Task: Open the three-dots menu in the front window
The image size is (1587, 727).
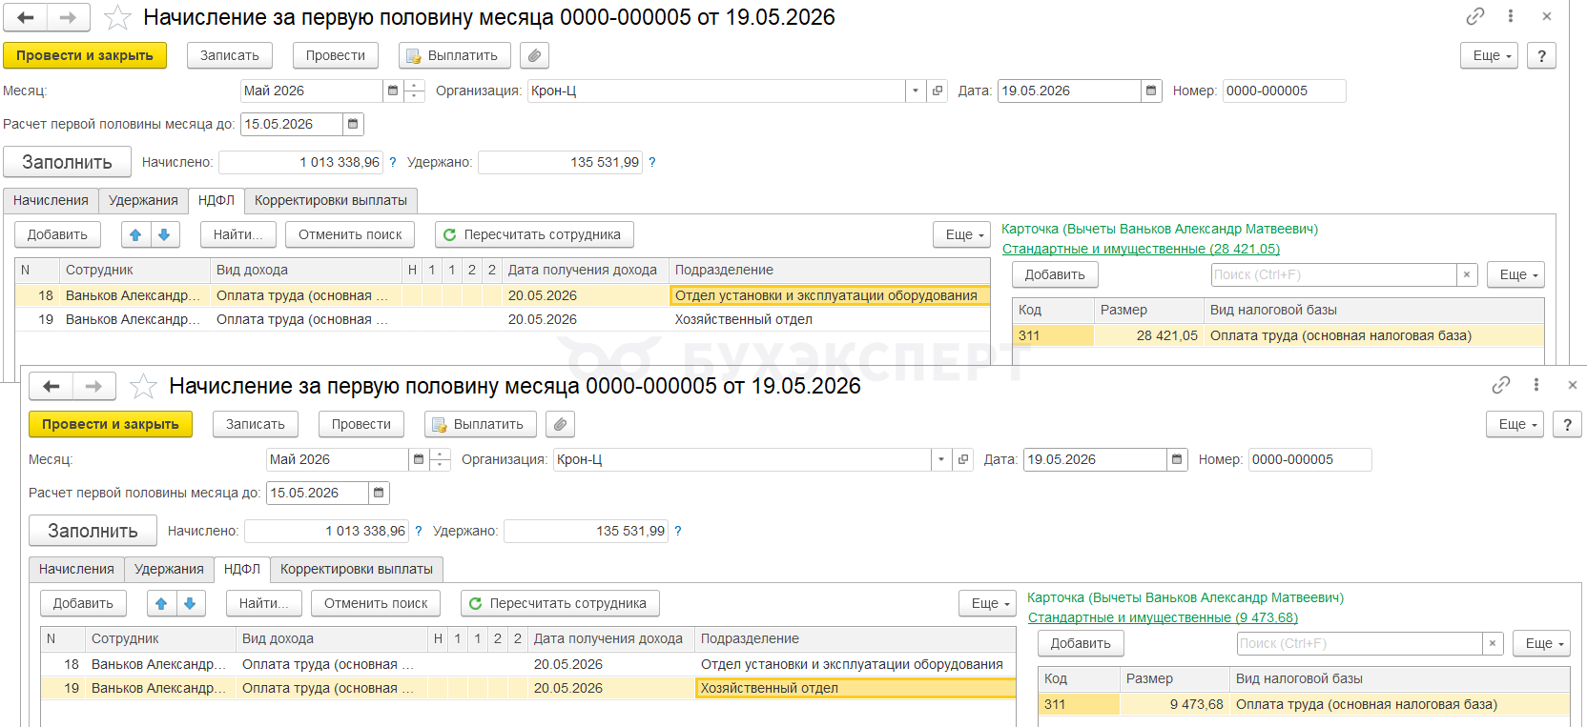Action: [1536, 385]
